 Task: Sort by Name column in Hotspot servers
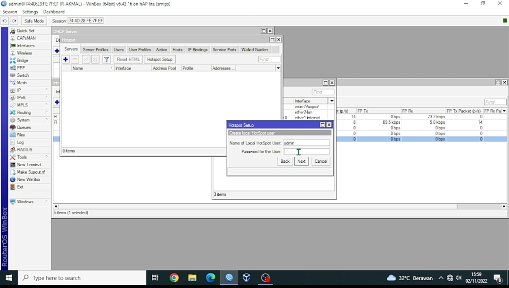[92, 68]
